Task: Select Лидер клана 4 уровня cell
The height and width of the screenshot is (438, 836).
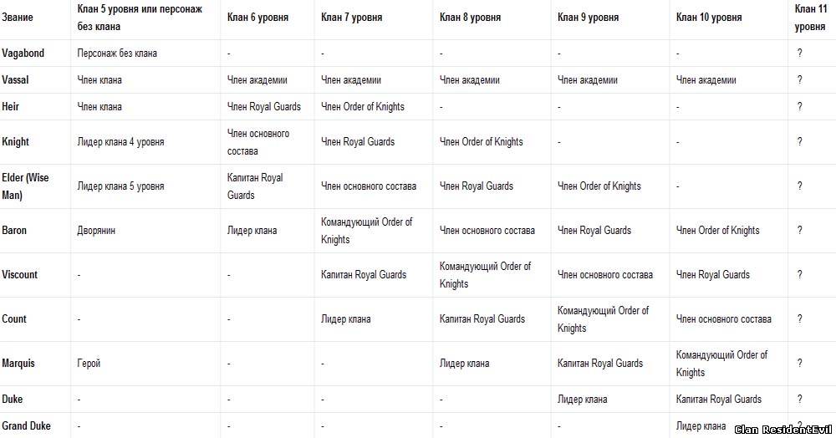Action: pyautogui.click(x=120, y=142)
